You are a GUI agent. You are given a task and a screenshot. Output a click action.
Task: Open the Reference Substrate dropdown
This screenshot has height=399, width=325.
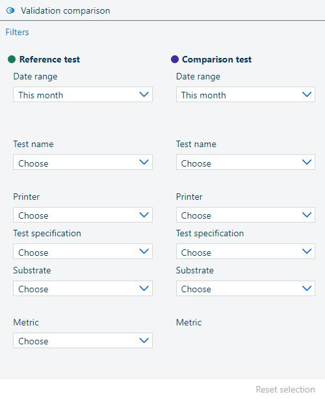point(83,288)
